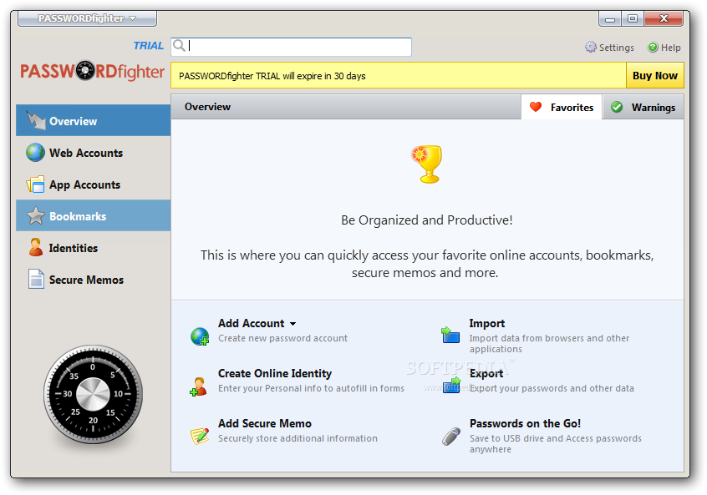Viewport: 707px width, 495px height.
Task: Open Web Accounts section
Action: (x=94, y=153)
